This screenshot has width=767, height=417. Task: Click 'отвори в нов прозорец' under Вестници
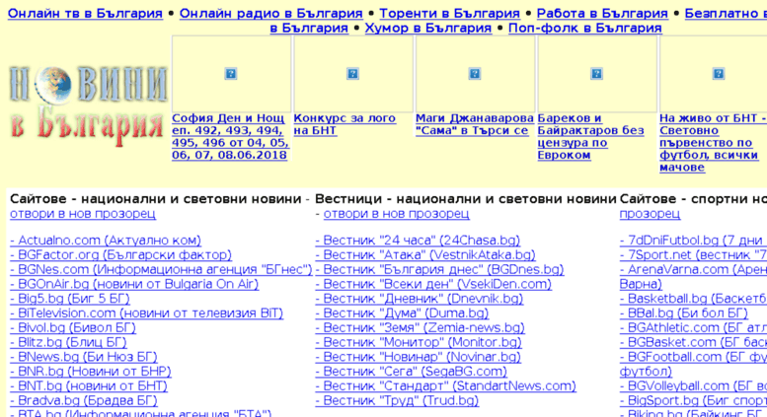click(396, 213)
